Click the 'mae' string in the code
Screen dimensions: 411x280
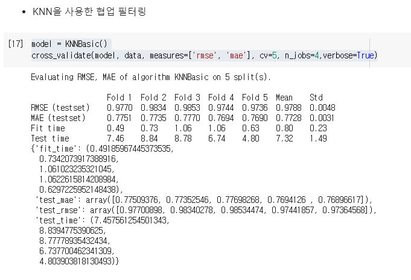point(236,55)
